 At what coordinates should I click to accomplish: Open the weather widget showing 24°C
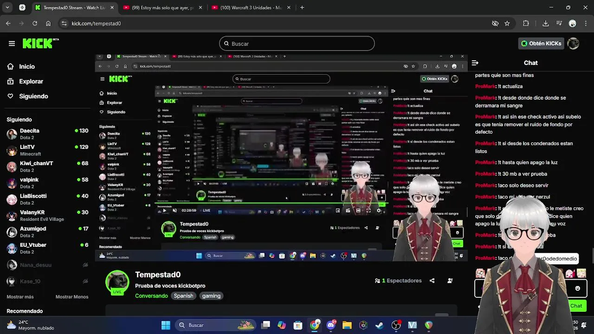point(31,325)
